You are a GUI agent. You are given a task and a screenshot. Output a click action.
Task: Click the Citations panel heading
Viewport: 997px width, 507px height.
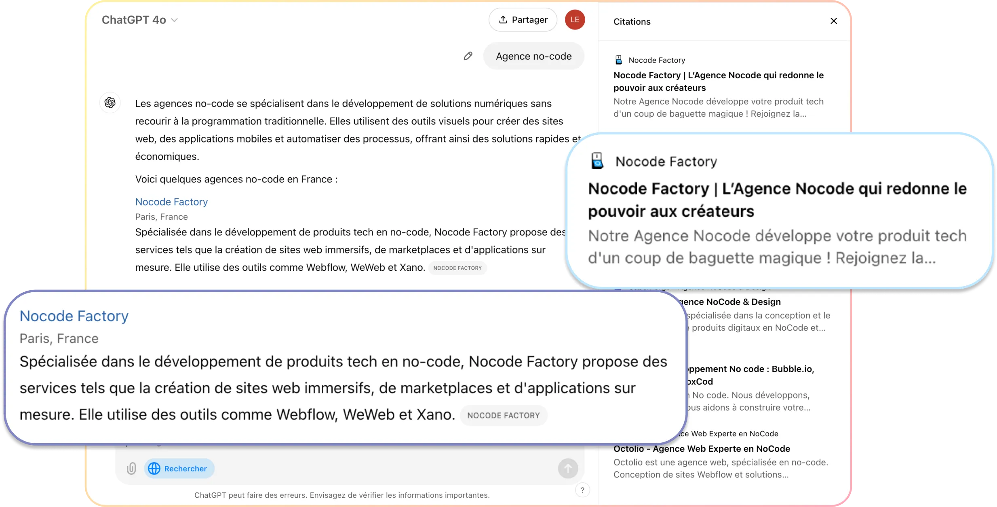pos(632,21)
